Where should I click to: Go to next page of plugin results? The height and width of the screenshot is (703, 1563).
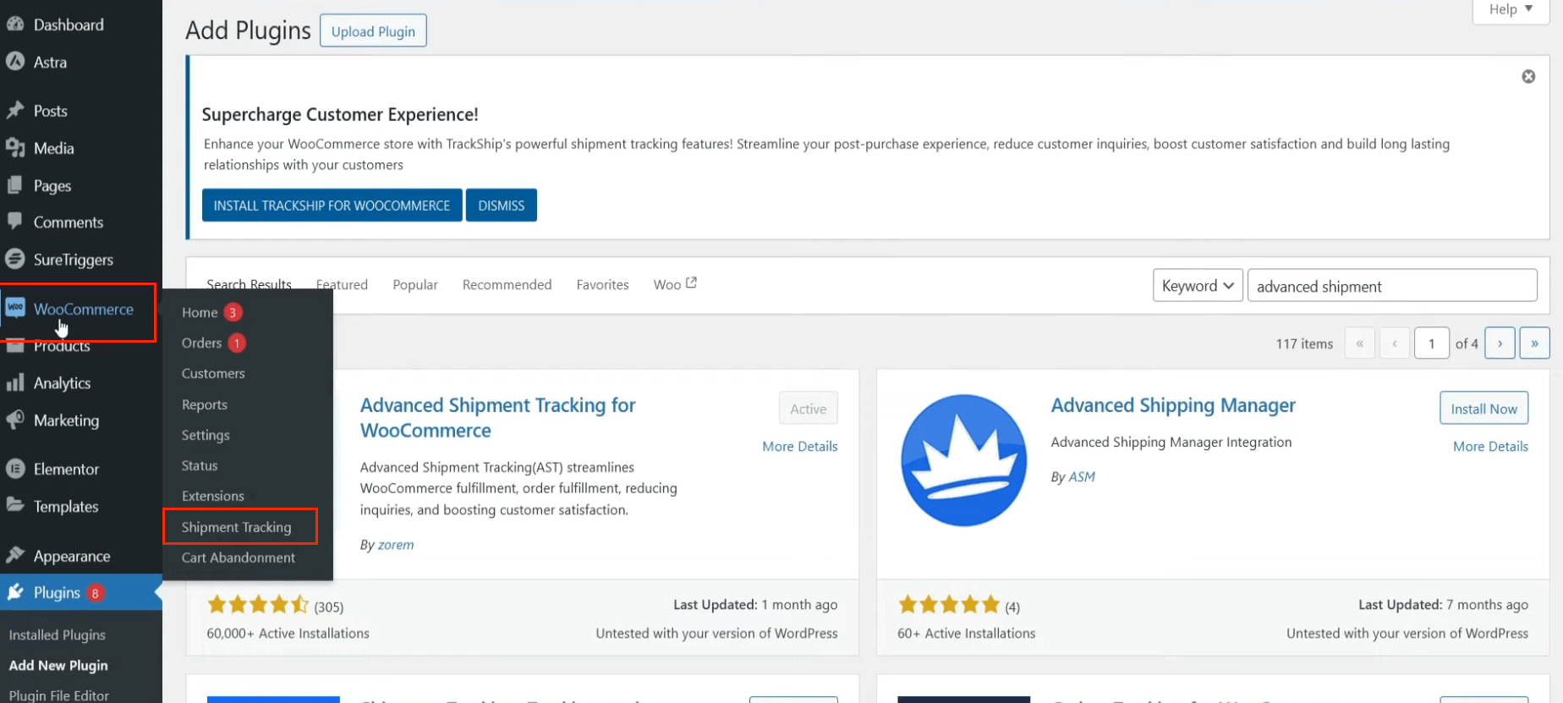(x=1500, y=343)
